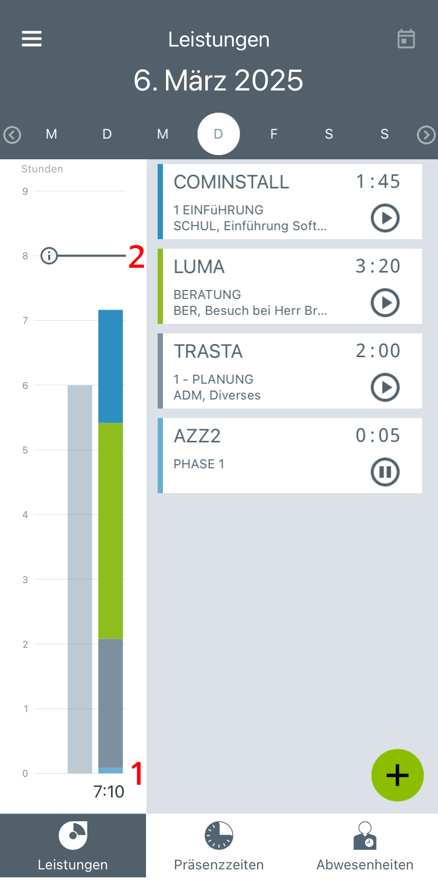Click the target hours info icon
This screenshot has height=880, width=438.
[49, 256]
